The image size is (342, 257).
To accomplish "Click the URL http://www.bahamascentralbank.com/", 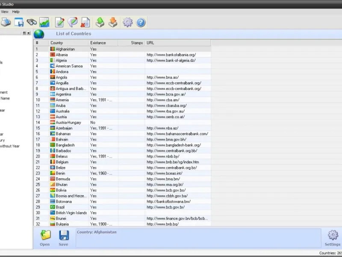I will point(177,134).
